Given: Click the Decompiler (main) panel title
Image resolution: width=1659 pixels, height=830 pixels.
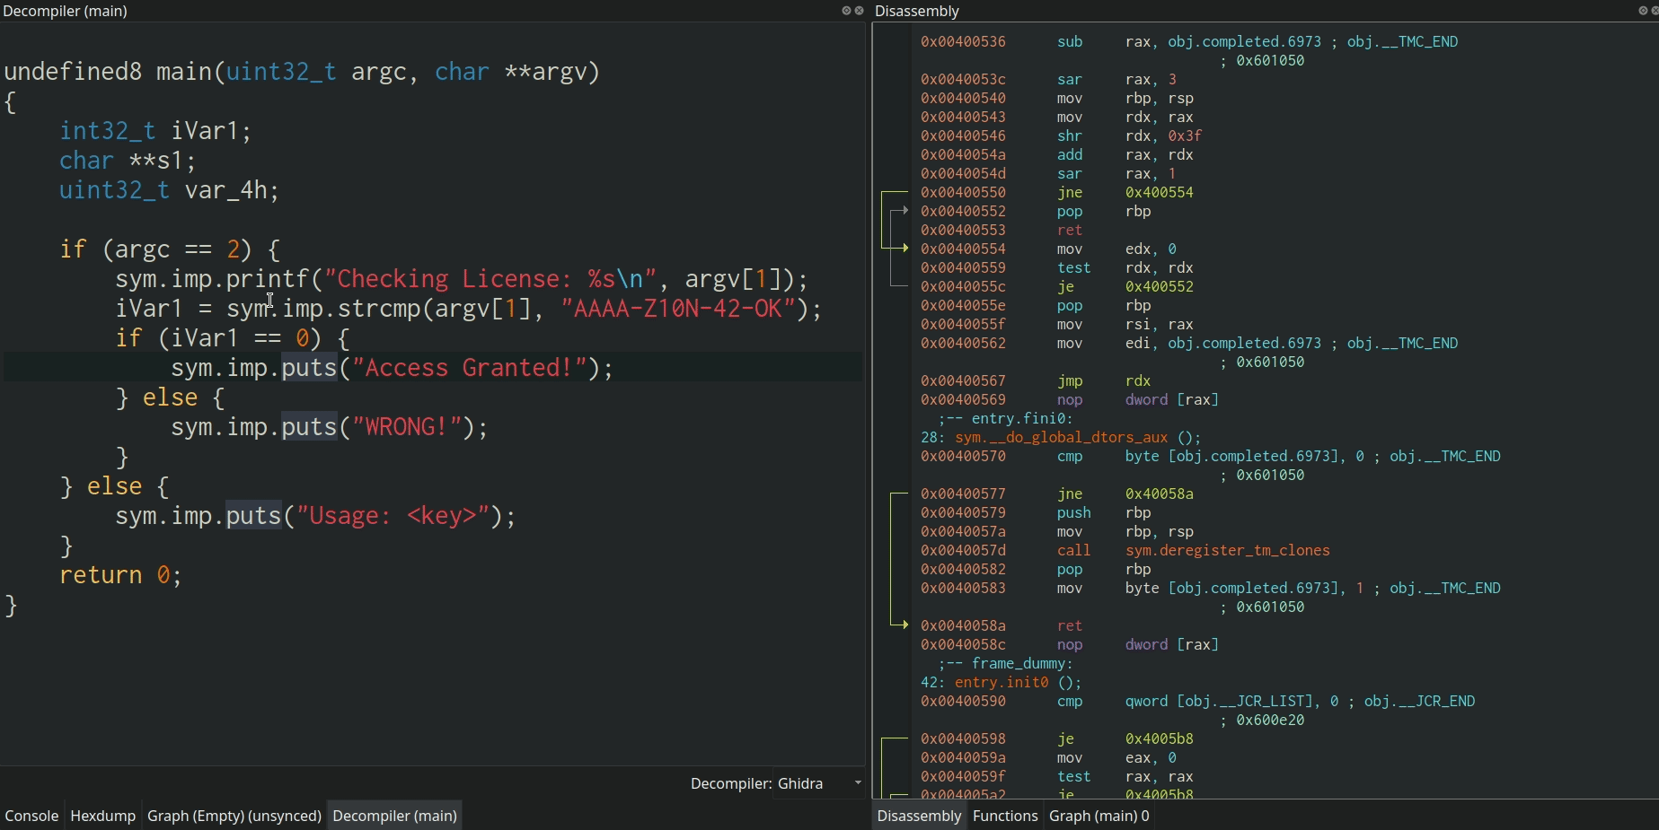Looking at the screenshot, I should coord(66,11).
